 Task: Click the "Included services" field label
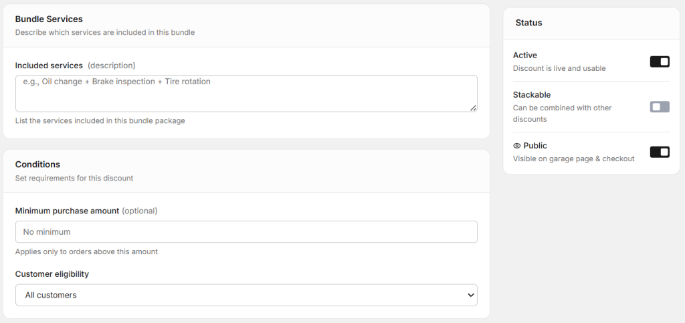[49, 66]
